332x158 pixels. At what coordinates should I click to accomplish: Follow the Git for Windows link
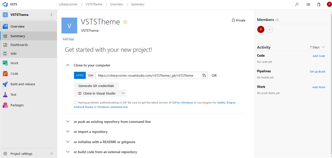pos(183,103)
